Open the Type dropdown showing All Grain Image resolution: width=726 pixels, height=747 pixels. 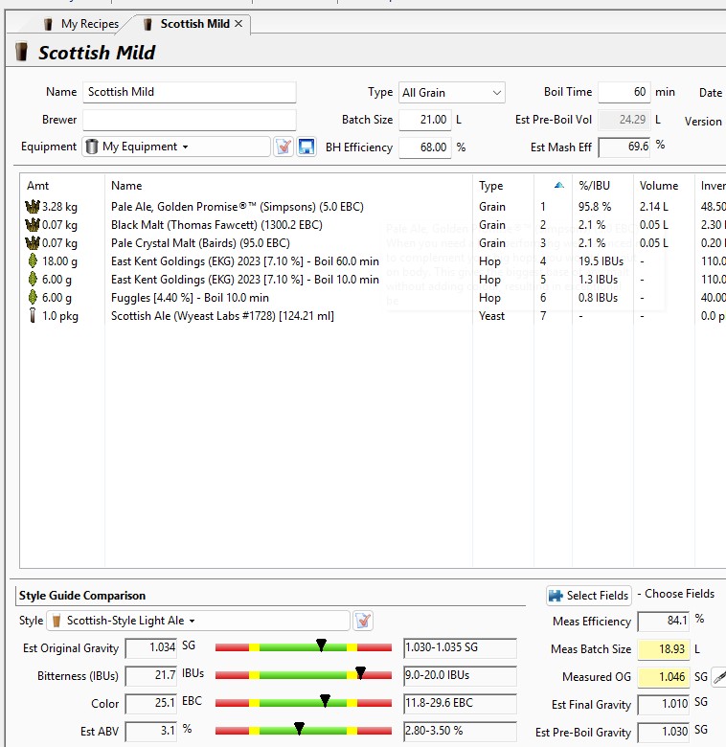[x=451, y=93]
